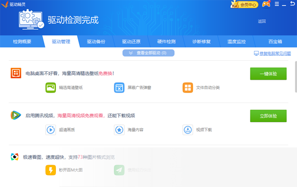The image size is (297, 187).
Task: Click the monitor icon beside 修复电脑常见问题
Action: [256, 53]
